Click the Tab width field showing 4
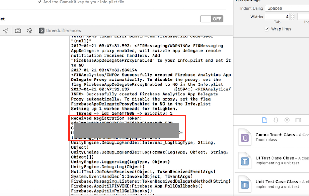The width and height of the screenshot is (309, 196). tap(277, 17)
